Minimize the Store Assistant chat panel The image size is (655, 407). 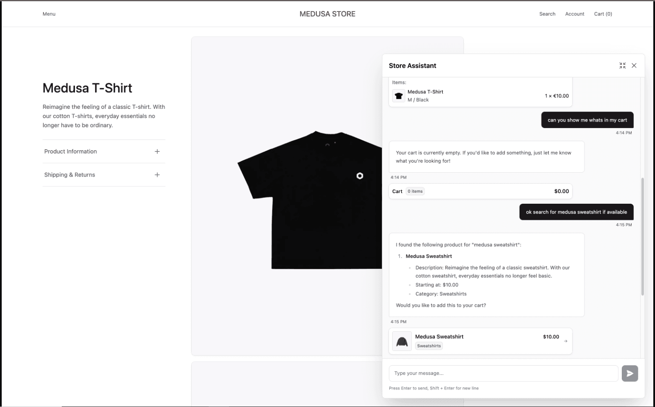[x=622, y=65]
